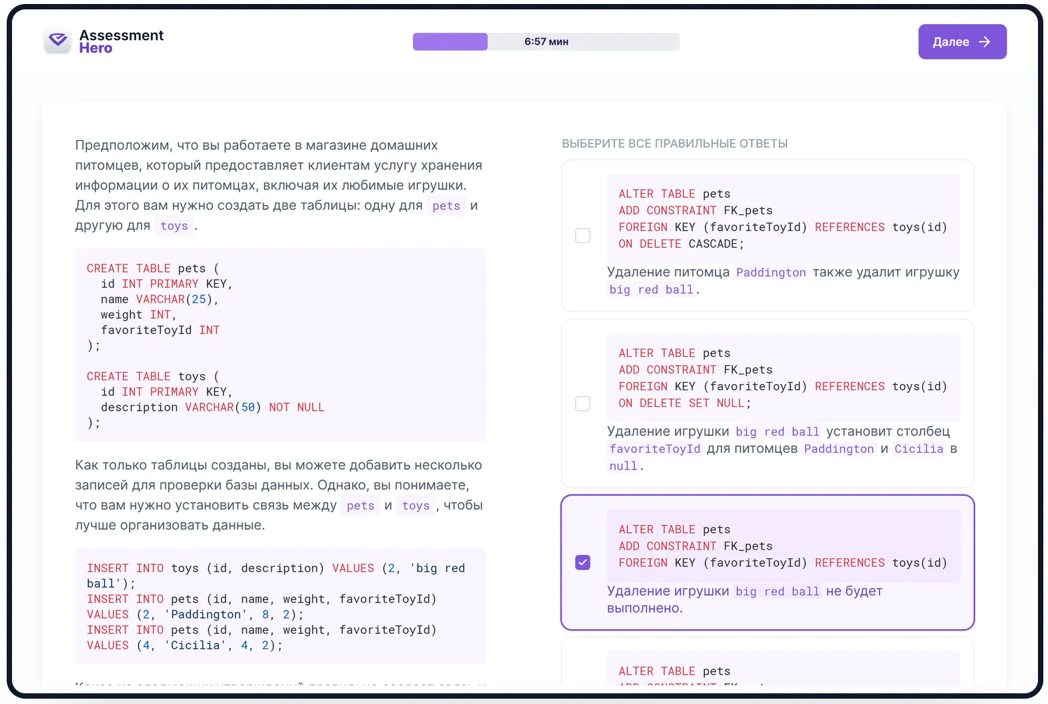This screenshot has height=704, width=1048.
Task: Click the 6:57 мин timer text
Action: pos(546,41)
